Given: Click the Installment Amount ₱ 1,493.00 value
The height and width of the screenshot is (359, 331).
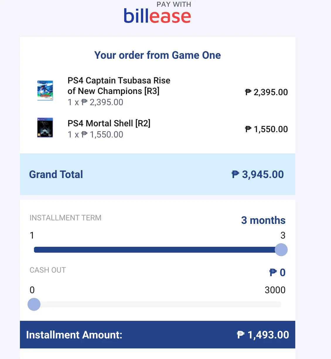Looking at the screenshot, I should coord(263,335).
